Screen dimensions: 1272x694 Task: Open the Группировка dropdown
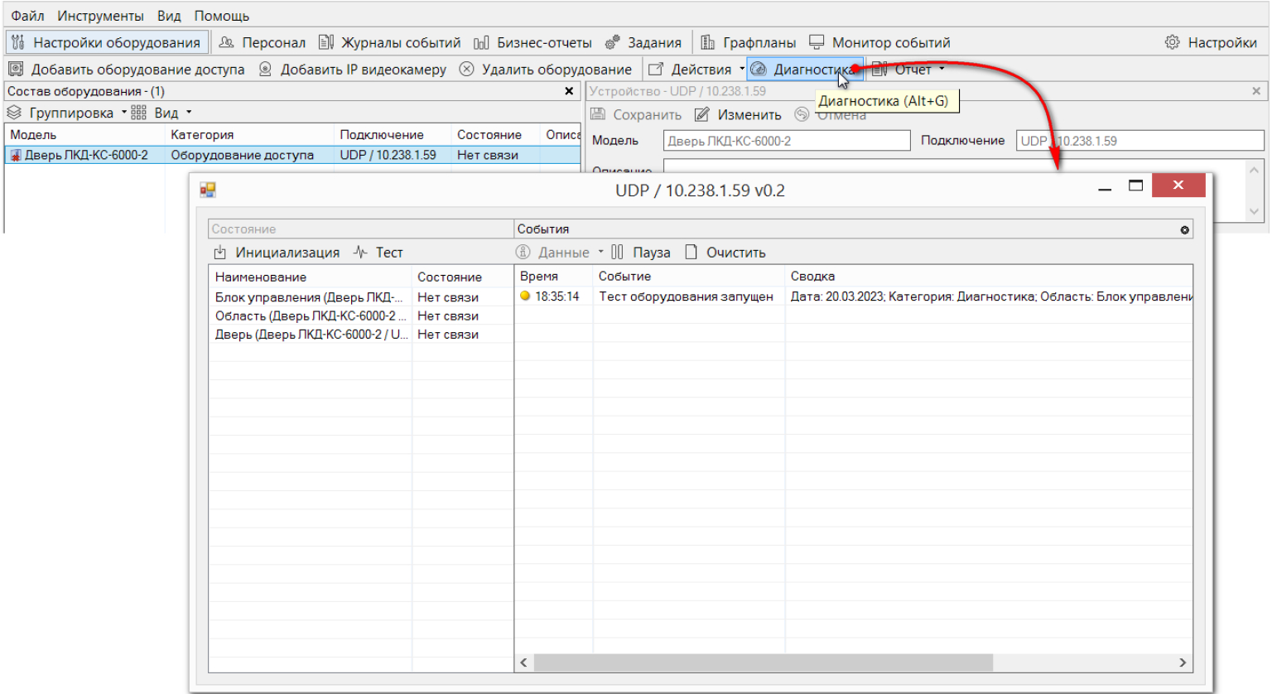pyautogui.click(x=66, y=113)
